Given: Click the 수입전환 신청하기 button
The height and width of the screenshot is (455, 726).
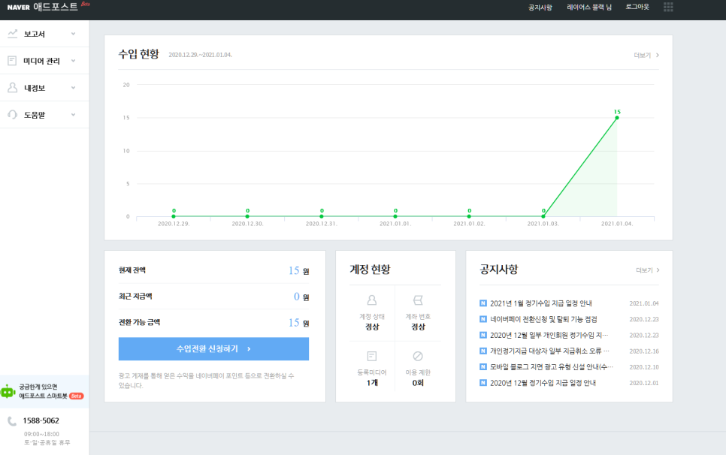Looking at the screenshot, I should (x=213, y=348).
